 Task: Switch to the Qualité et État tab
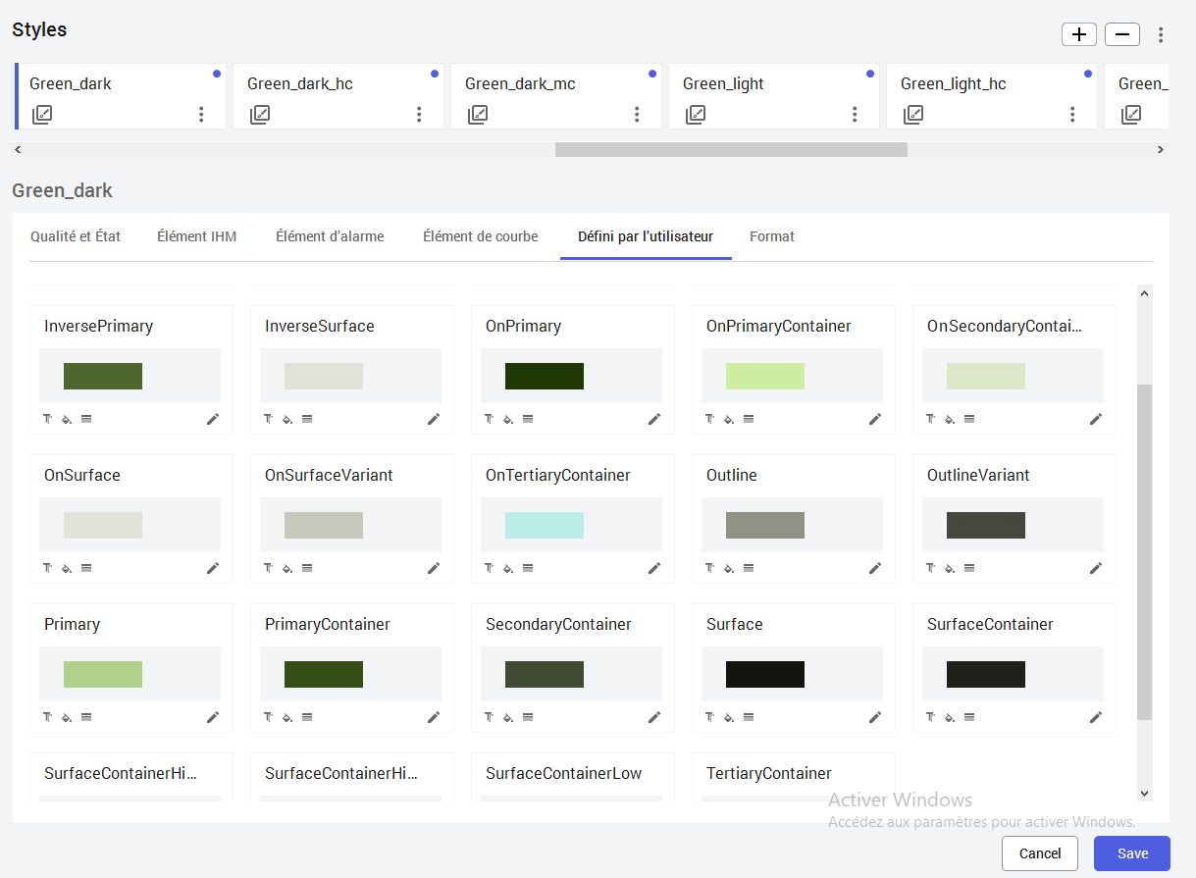[76, 236]
